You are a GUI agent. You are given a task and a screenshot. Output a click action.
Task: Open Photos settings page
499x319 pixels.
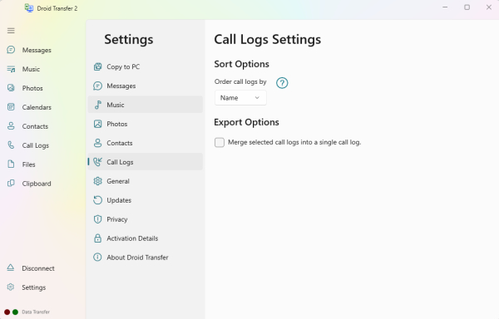pyautogui.click(x=145, y=124)
